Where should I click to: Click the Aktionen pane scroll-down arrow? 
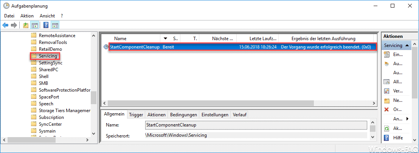(414, 140)
